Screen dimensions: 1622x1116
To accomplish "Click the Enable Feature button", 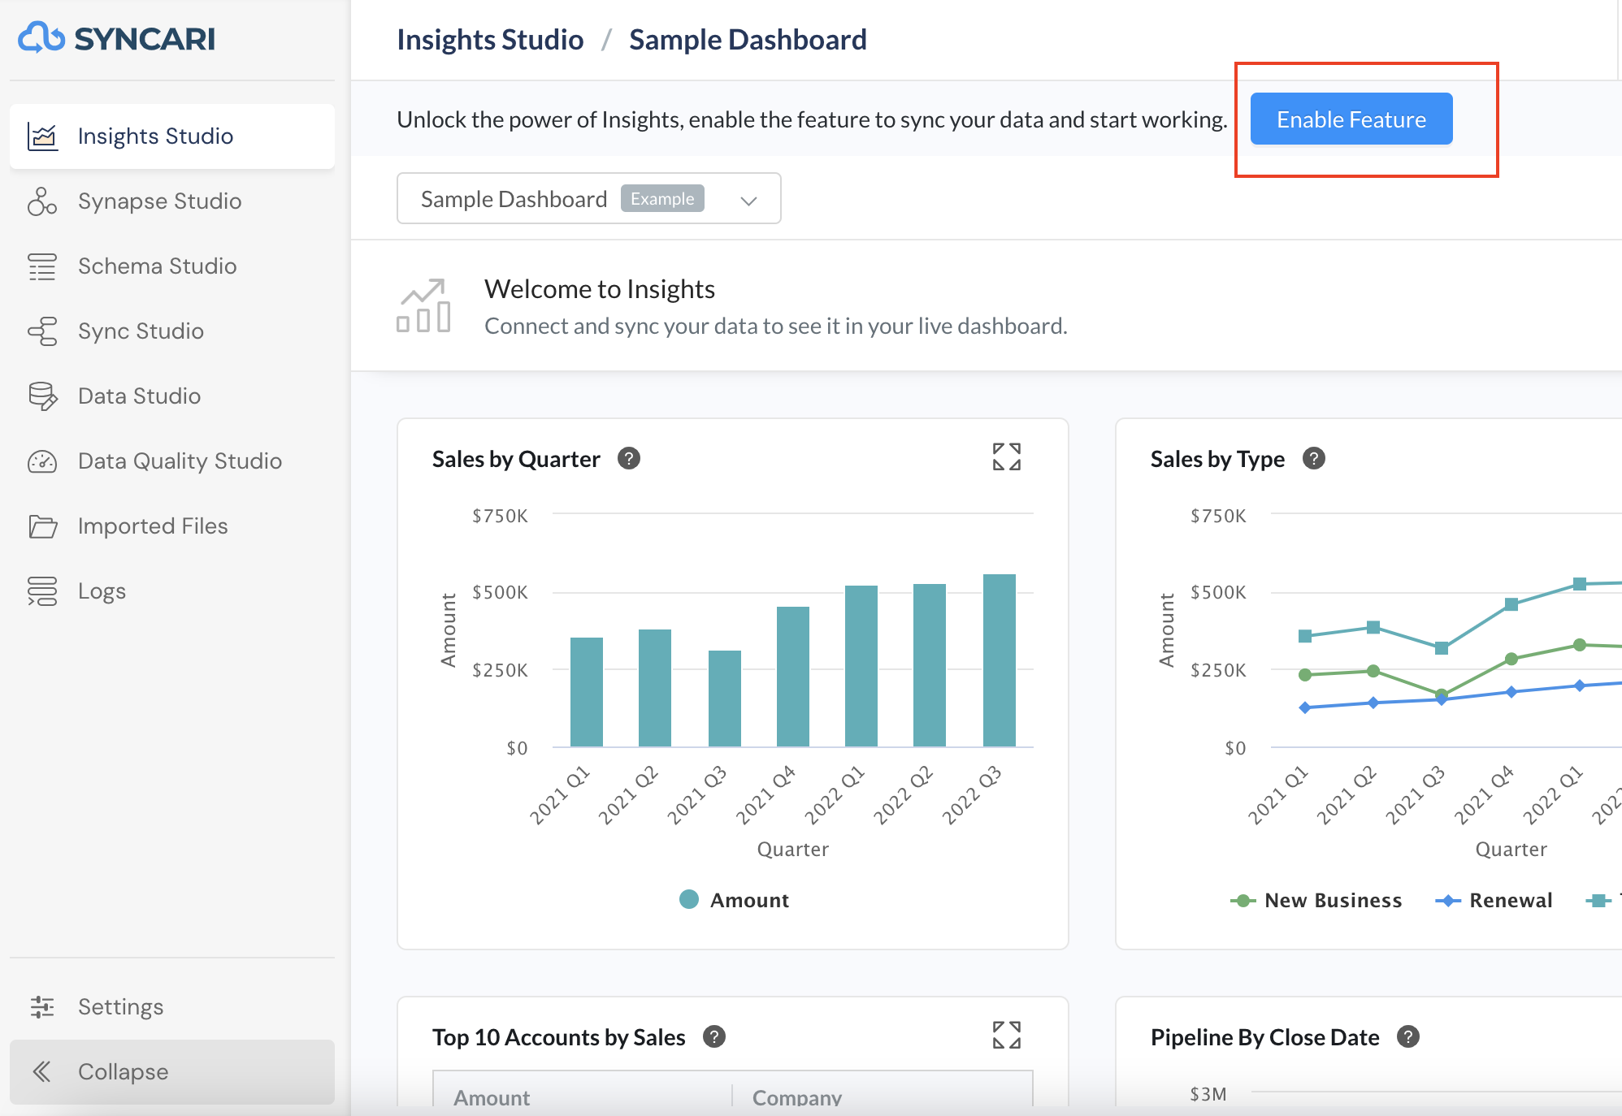I will 1351,119.
